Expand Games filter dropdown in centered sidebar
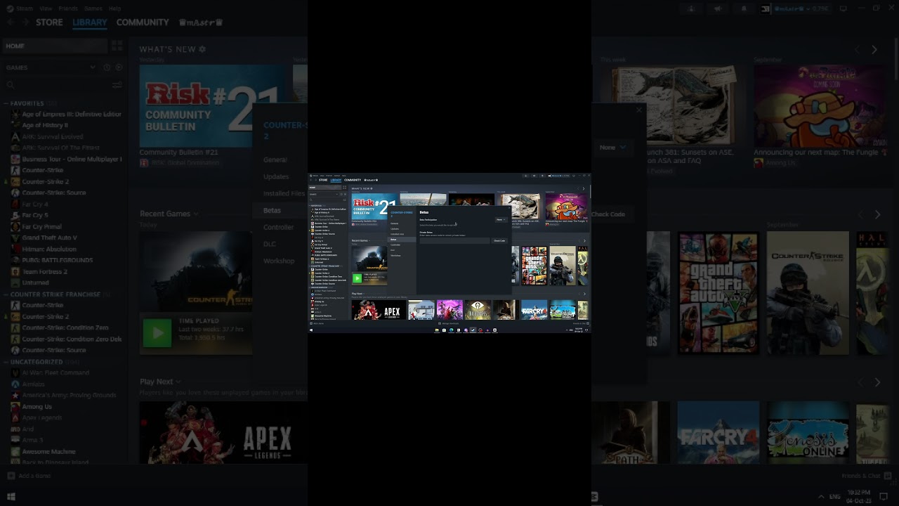This screenshot has width=899, height=506. 337,194
